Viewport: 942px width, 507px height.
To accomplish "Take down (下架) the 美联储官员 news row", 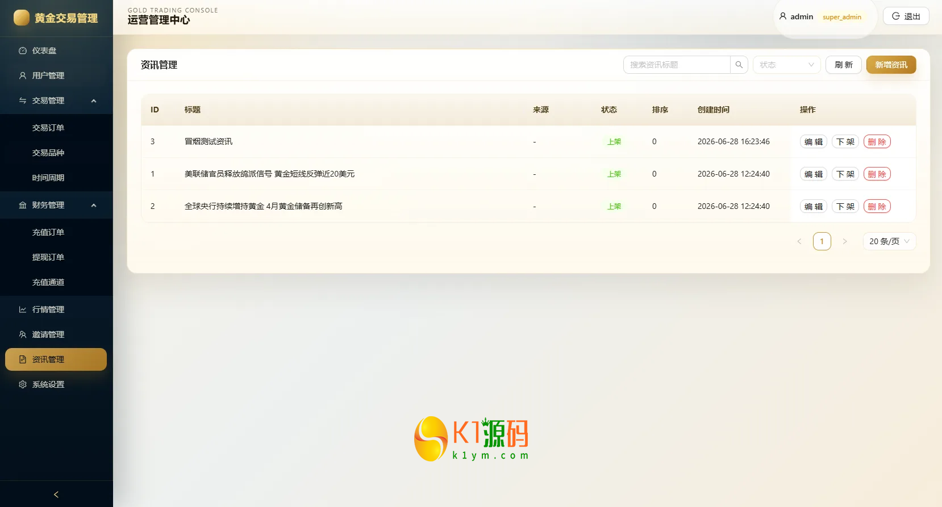I will (845, 174).
